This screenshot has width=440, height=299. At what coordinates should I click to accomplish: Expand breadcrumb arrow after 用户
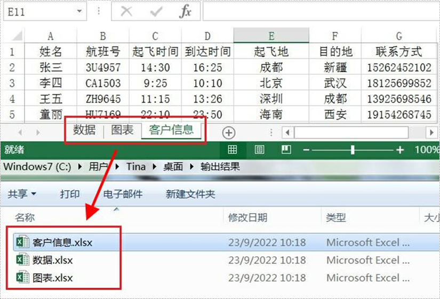pos(117,167)
